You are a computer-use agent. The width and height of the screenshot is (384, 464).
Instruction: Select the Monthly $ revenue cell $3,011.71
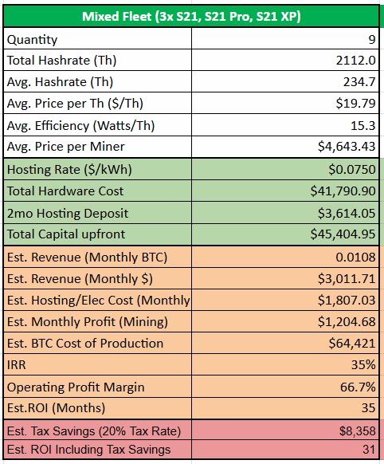coord(285,278)
